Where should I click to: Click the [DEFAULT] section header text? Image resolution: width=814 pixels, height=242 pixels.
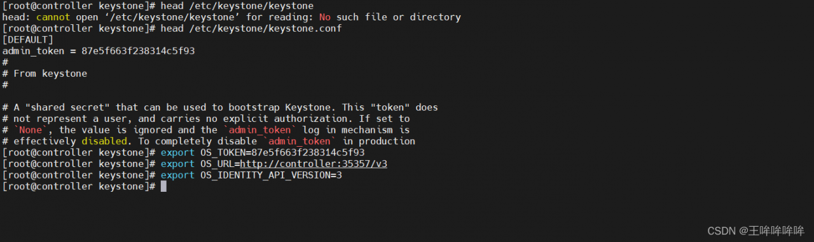pyautogui.click(x=28, y=39)
